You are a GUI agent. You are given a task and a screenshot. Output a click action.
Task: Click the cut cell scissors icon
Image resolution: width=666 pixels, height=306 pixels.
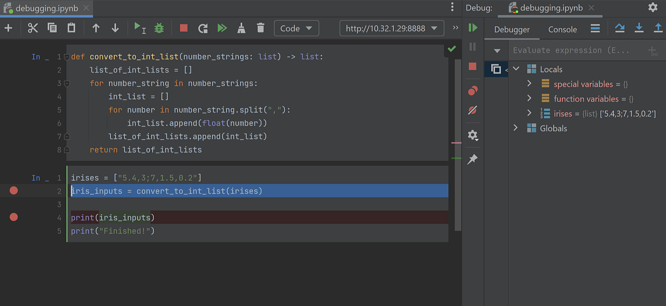coord(32,28)
